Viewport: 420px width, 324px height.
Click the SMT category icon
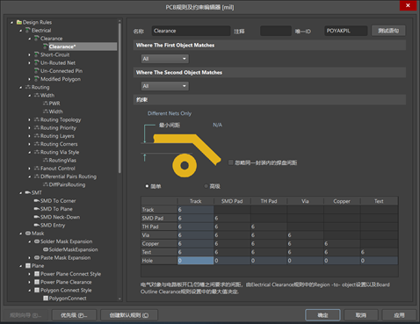click(x=28, y=192)
